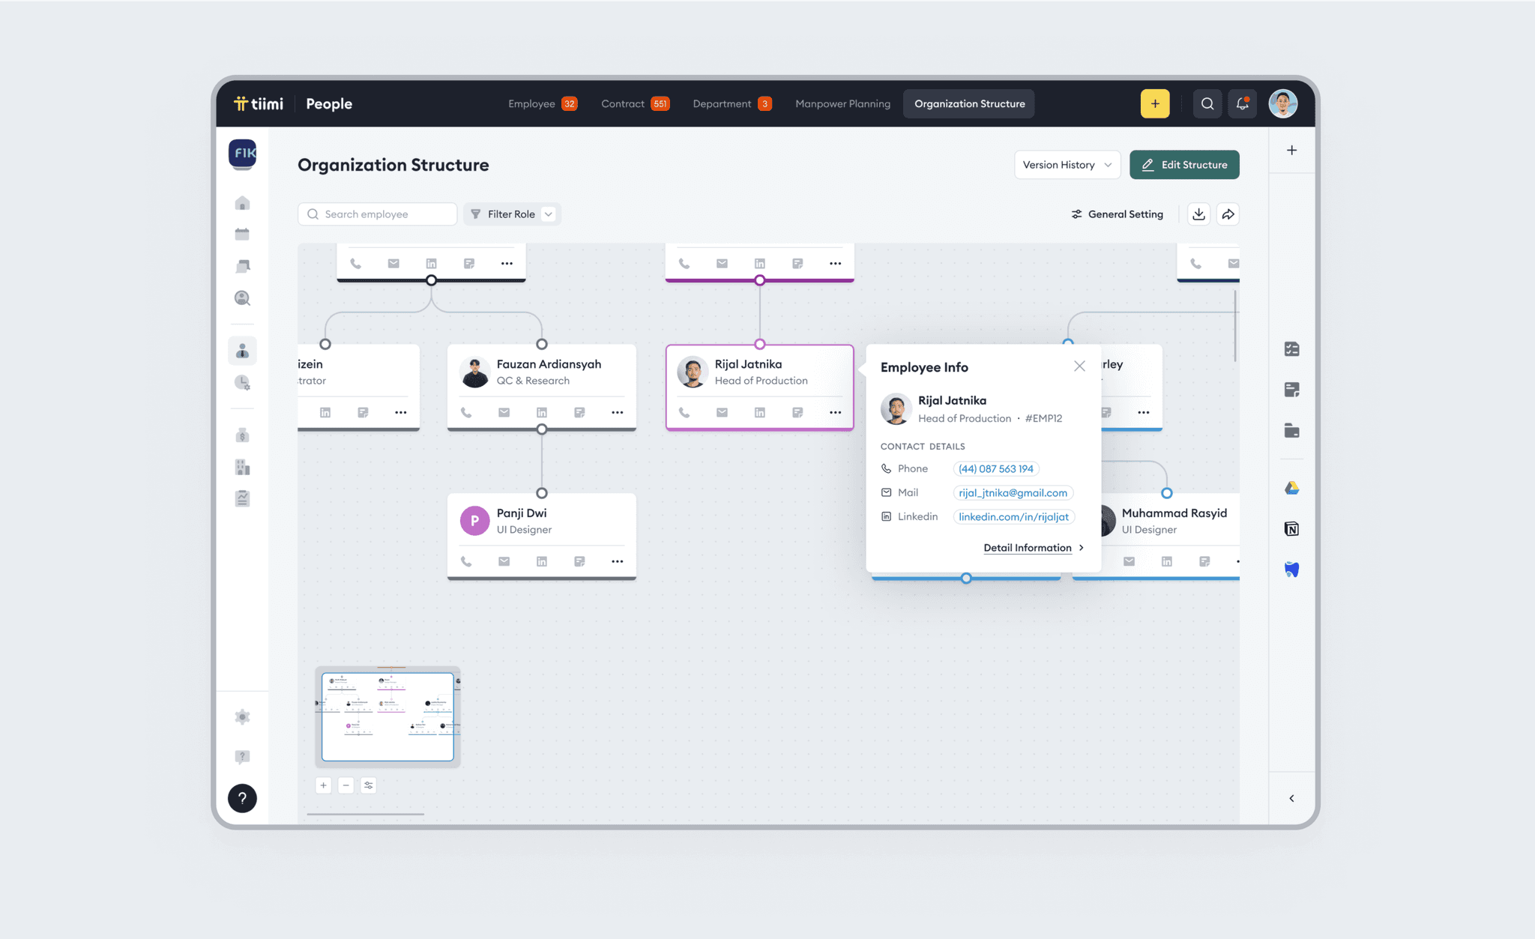Click LinkedIn icon on Rijal Jatnika card

pos(759,413)
